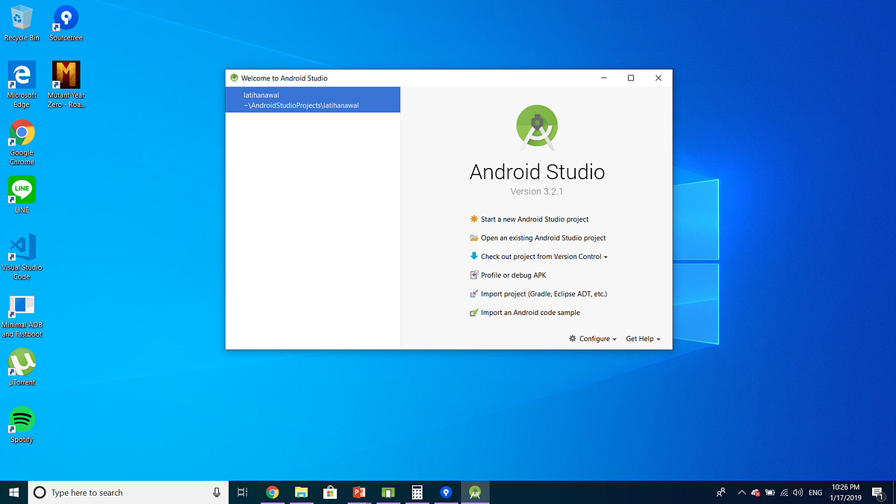Show hidden icons in the system tray
Viewport: 896px width, 504px height.
pos(741,492)
